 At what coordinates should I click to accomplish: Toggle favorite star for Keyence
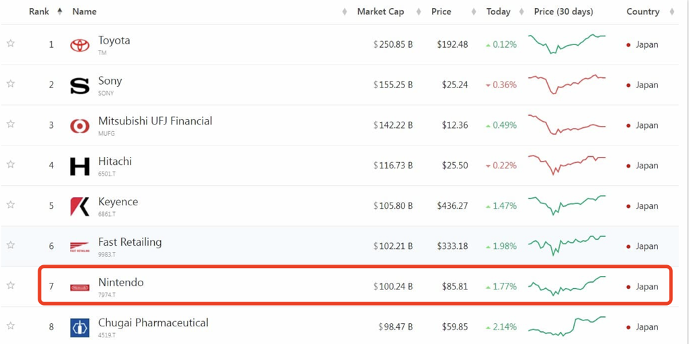tap(11, 205)
